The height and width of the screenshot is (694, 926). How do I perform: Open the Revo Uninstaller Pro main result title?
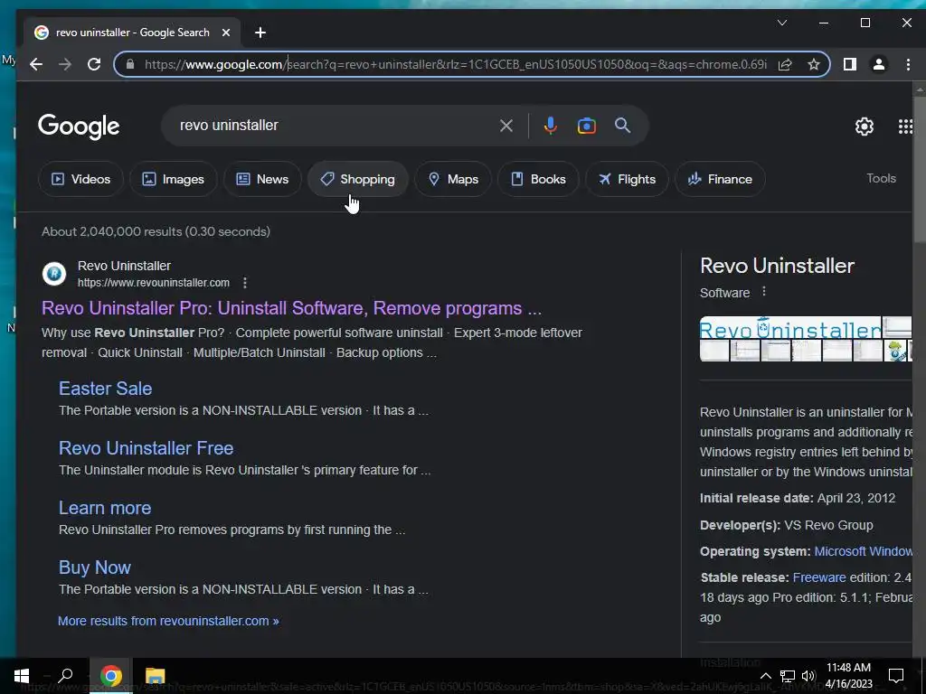[291, 308]
